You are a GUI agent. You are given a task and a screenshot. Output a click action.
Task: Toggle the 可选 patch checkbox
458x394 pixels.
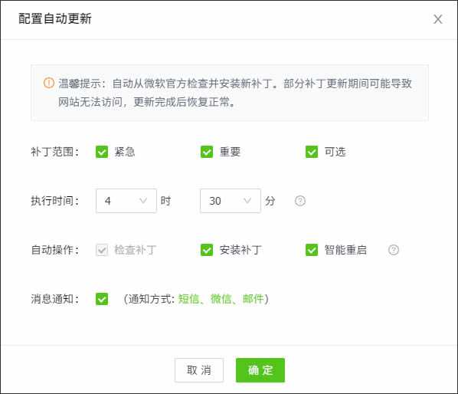pos(312,152)
